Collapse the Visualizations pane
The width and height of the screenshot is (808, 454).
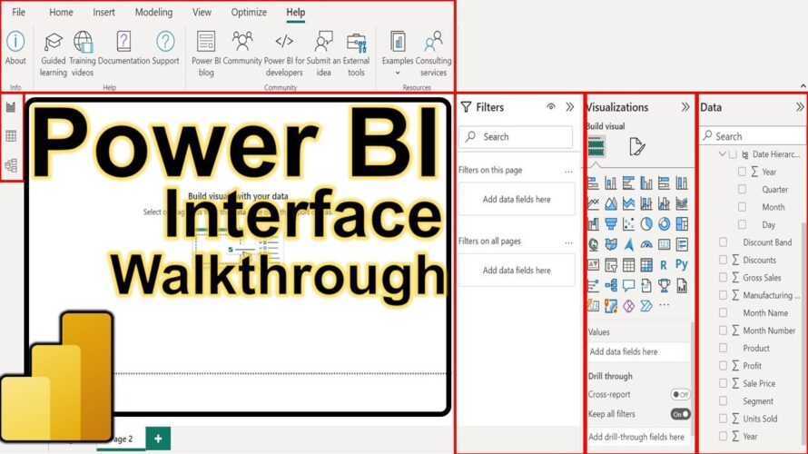tap(685, 106)
